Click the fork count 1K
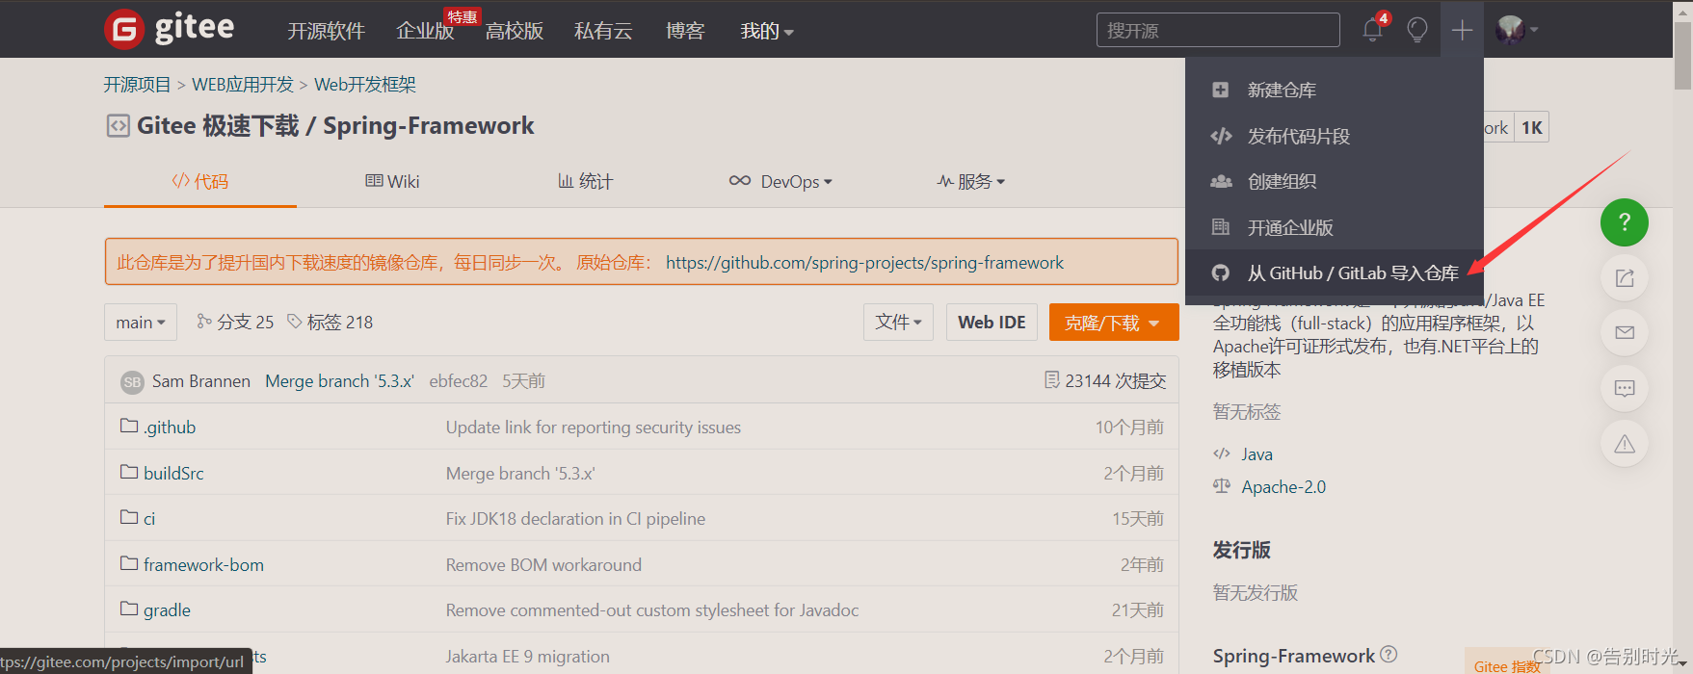1693x674 pixels. coord(1532,127)
